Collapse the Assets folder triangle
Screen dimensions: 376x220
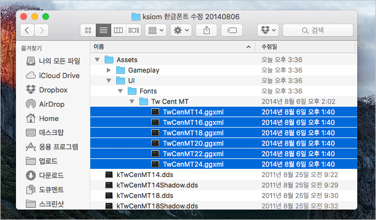pyautogui.click(x=97, y=59)
